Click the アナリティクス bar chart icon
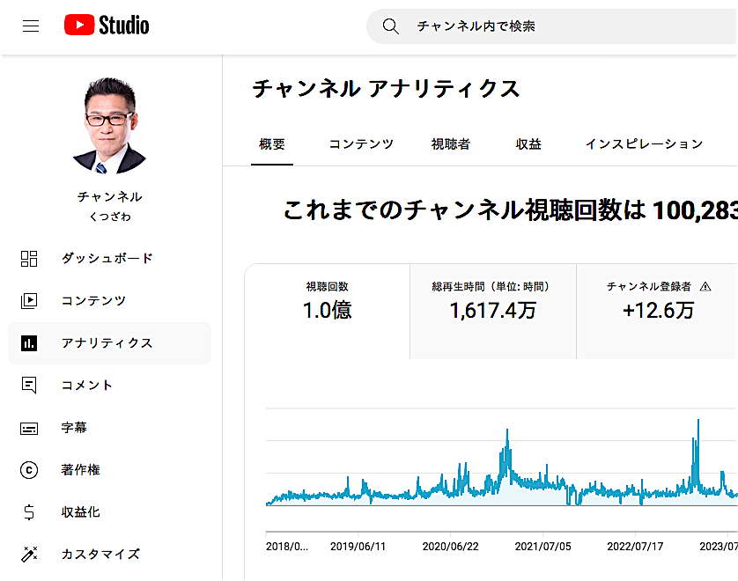The height and width of the screenshot is (581, 738). coord(29,343)
